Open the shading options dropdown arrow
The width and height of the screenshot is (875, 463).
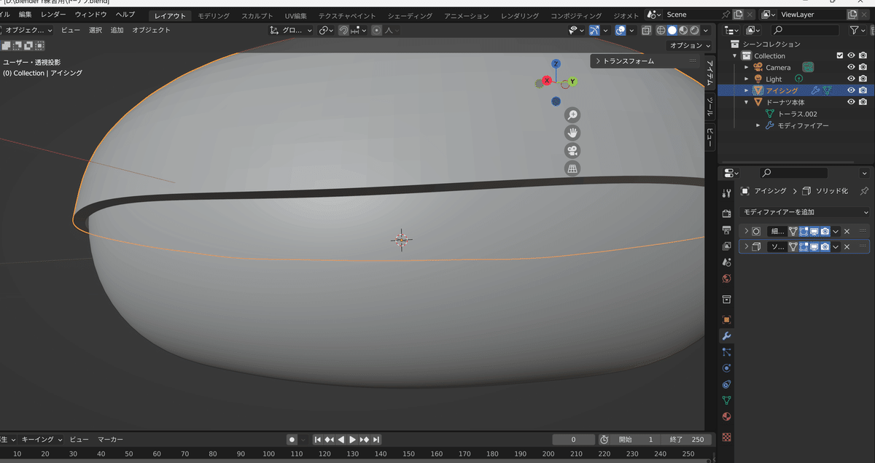[x=707, y=31]
